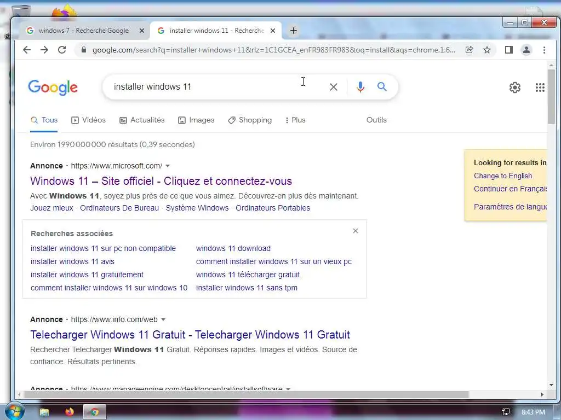561x420 pixels.
Task: Select the Tous results tab
Action: click(44, 120)
